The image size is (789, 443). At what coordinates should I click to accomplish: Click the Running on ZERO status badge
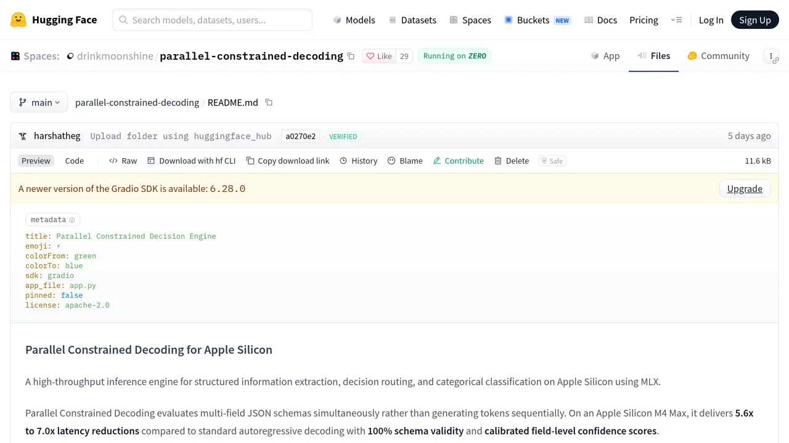click(x=454, y=56)
